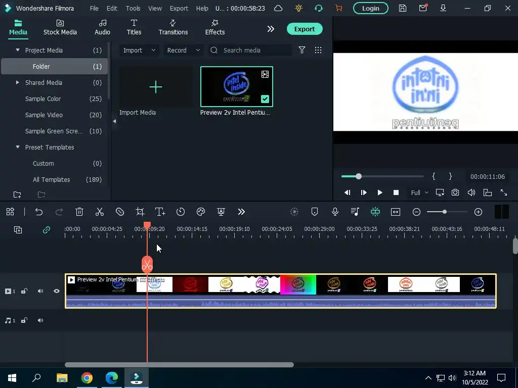Click the filter funnel icon in media panel

[x=302, y=50]
